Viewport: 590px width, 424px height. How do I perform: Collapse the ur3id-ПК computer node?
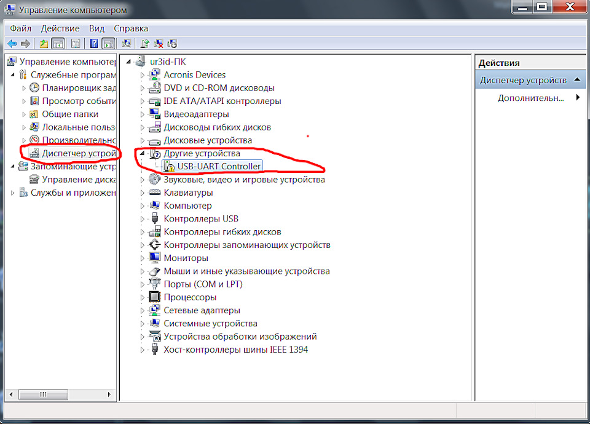[x=128, y=62]
